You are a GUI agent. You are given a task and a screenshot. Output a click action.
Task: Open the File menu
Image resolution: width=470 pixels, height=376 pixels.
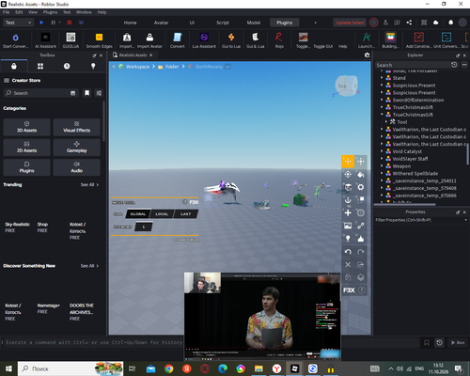(x=7, y=12)
